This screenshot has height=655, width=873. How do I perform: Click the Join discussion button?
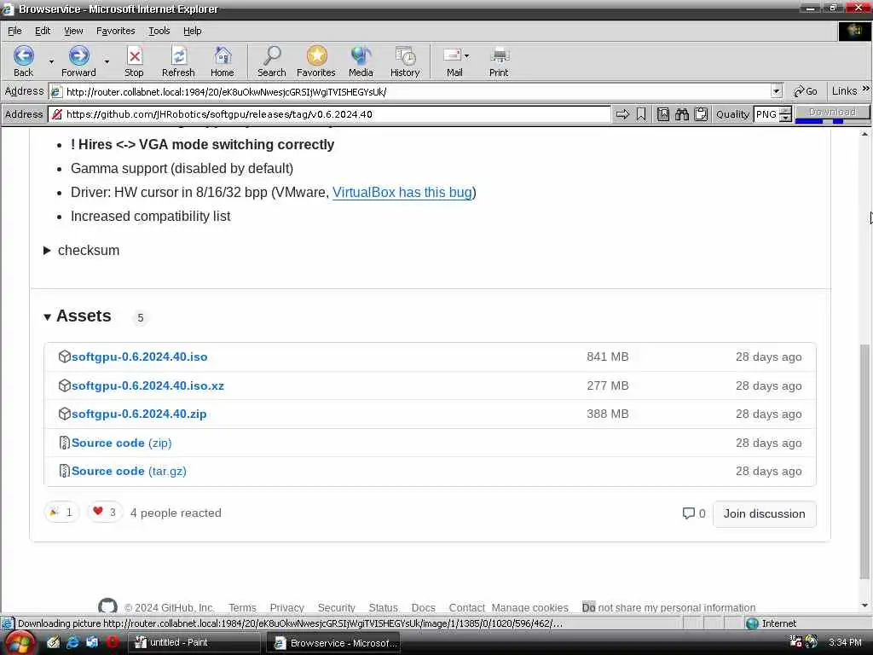point(765,513)
